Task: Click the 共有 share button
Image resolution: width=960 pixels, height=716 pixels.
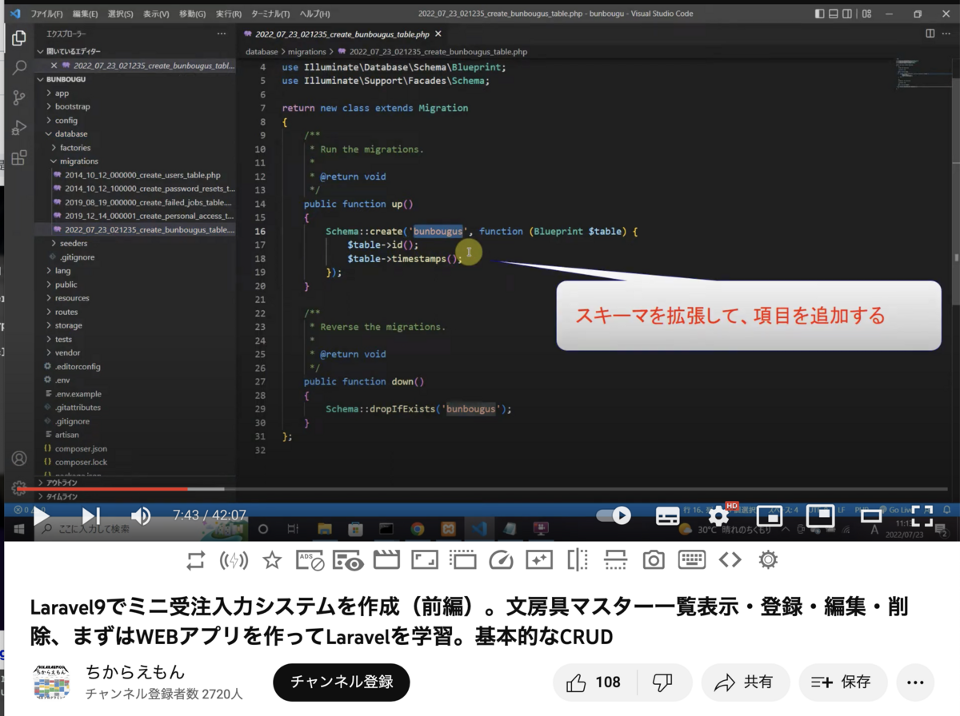Action: coord(746,682)
